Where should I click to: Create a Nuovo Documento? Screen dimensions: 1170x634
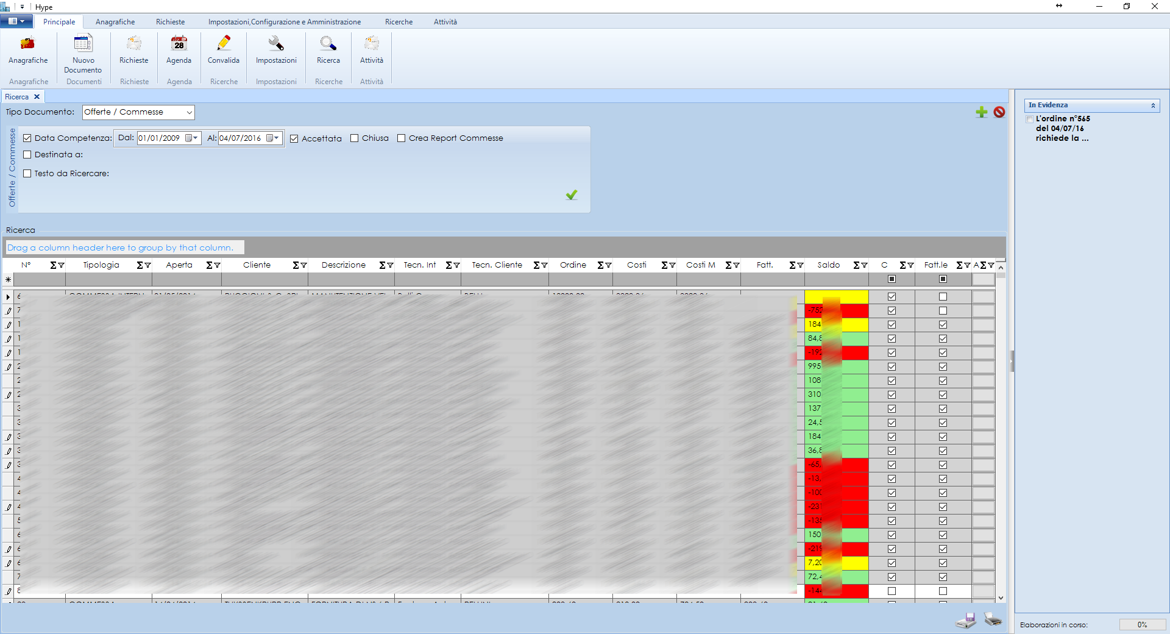(83, 54)
